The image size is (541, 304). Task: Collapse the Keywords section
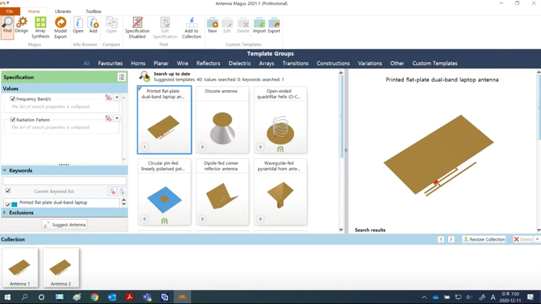[5, 171]
